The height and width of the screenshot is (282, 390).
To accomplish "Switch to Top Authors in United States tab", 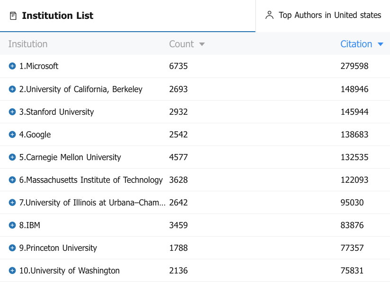I will [329, 15].
